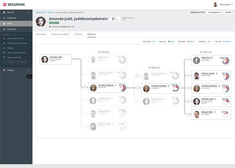
Task: Click Table view link above the first column
Action: (x=103, y=52)
